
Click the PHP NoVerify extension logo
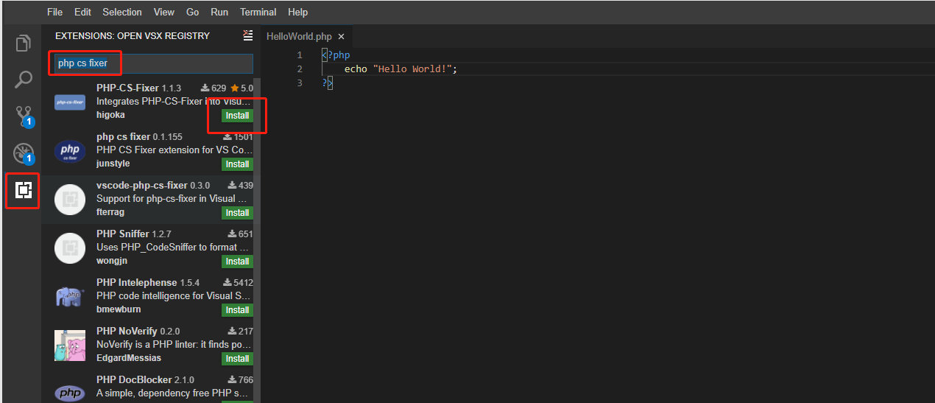70,346
